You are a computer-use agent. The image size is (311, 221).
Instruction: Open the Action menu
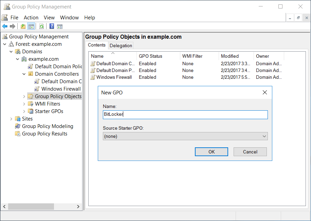tap(31, 17)
